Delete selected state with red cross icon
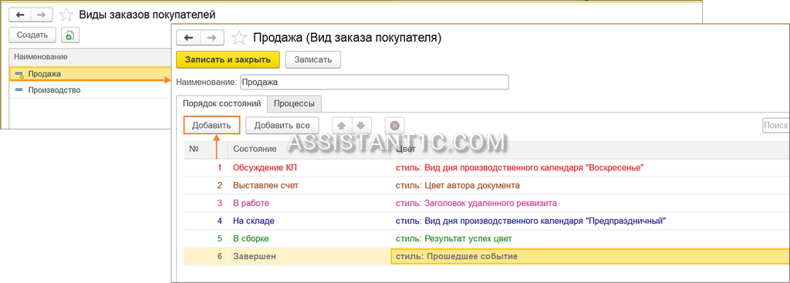790x283 pixels. [x=395, y=126]
